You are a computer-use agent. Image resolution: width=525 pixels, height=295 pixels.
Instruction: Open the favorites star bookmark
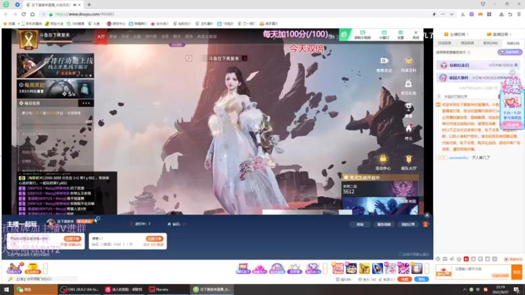9,24
